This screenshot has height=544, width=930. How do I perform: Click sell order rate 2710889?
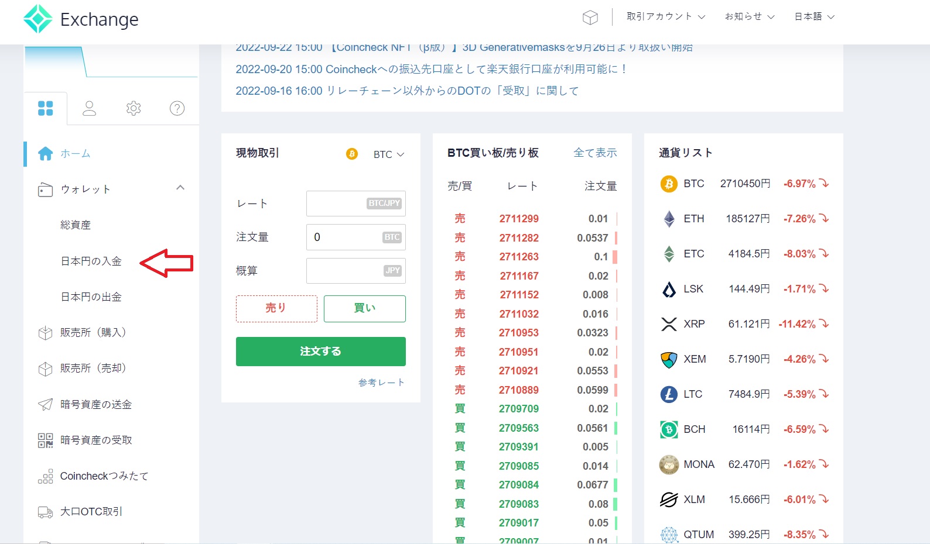519,390
